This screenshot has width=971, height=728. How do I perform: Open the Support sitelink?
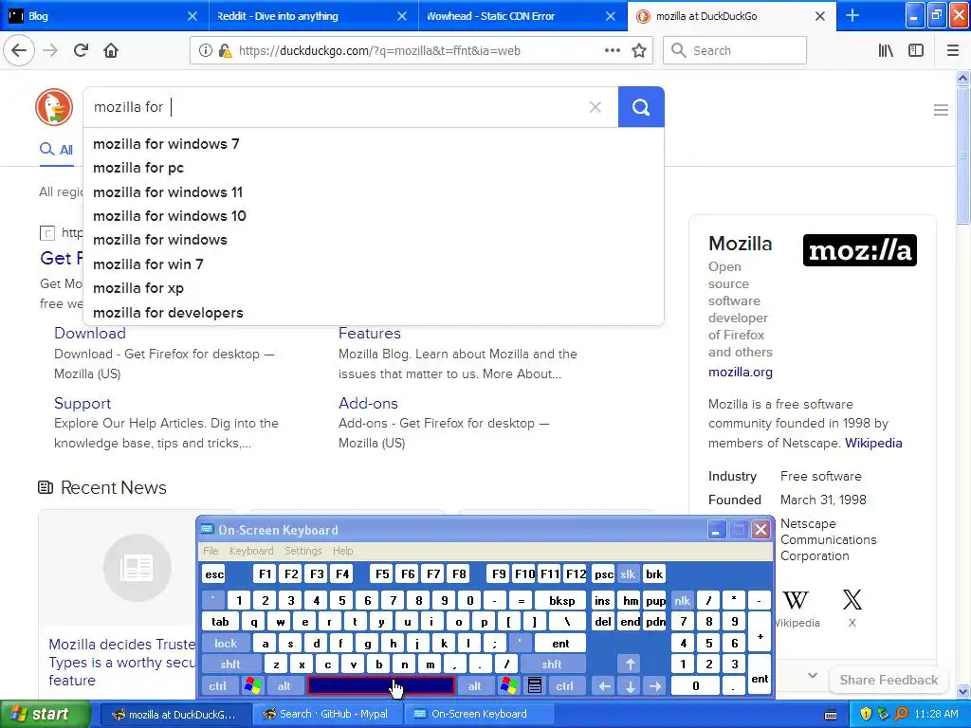[x=82, y=403]
